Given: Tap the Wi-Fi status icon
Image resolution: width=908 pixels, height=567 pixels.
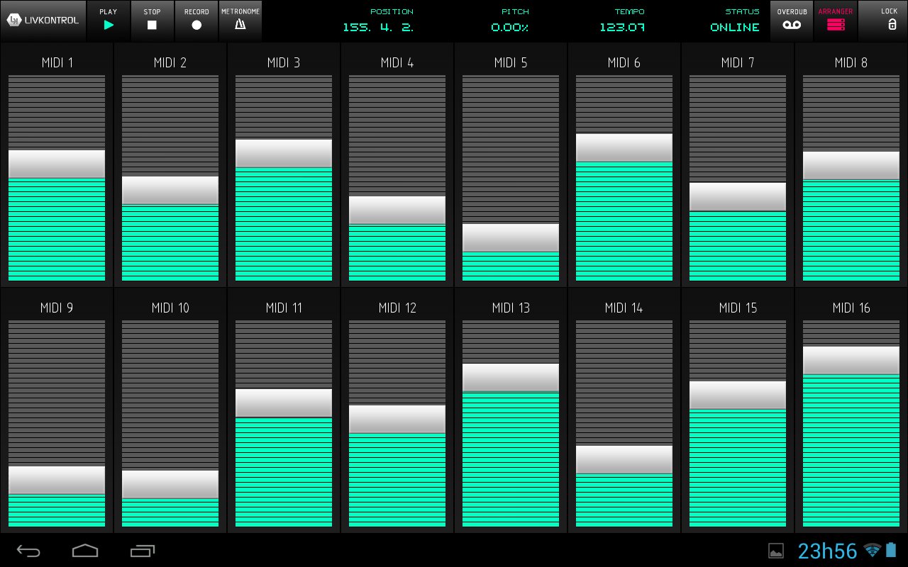Looking at the screenshot, I should pyautogui.click(x=873, y=551).
